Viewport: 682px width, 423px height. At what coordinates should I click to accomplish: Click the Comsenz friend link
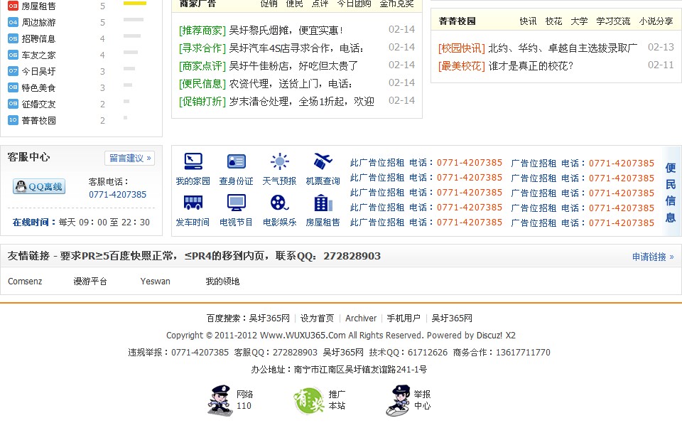pos(25,281)
